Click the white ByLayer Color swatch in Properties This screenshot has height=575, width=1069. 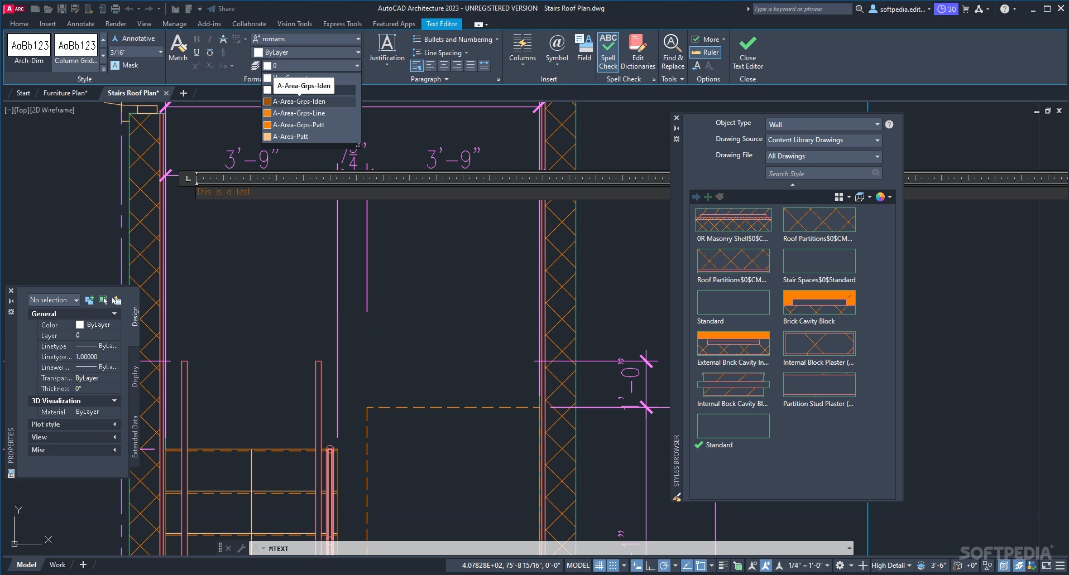pos(79,325)
